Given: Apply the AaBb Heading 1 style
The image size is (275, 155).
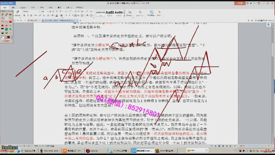Looking at the screenshot, I should (x=110, y=12).
